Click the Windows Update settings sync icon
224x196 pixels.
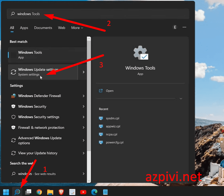14,72
